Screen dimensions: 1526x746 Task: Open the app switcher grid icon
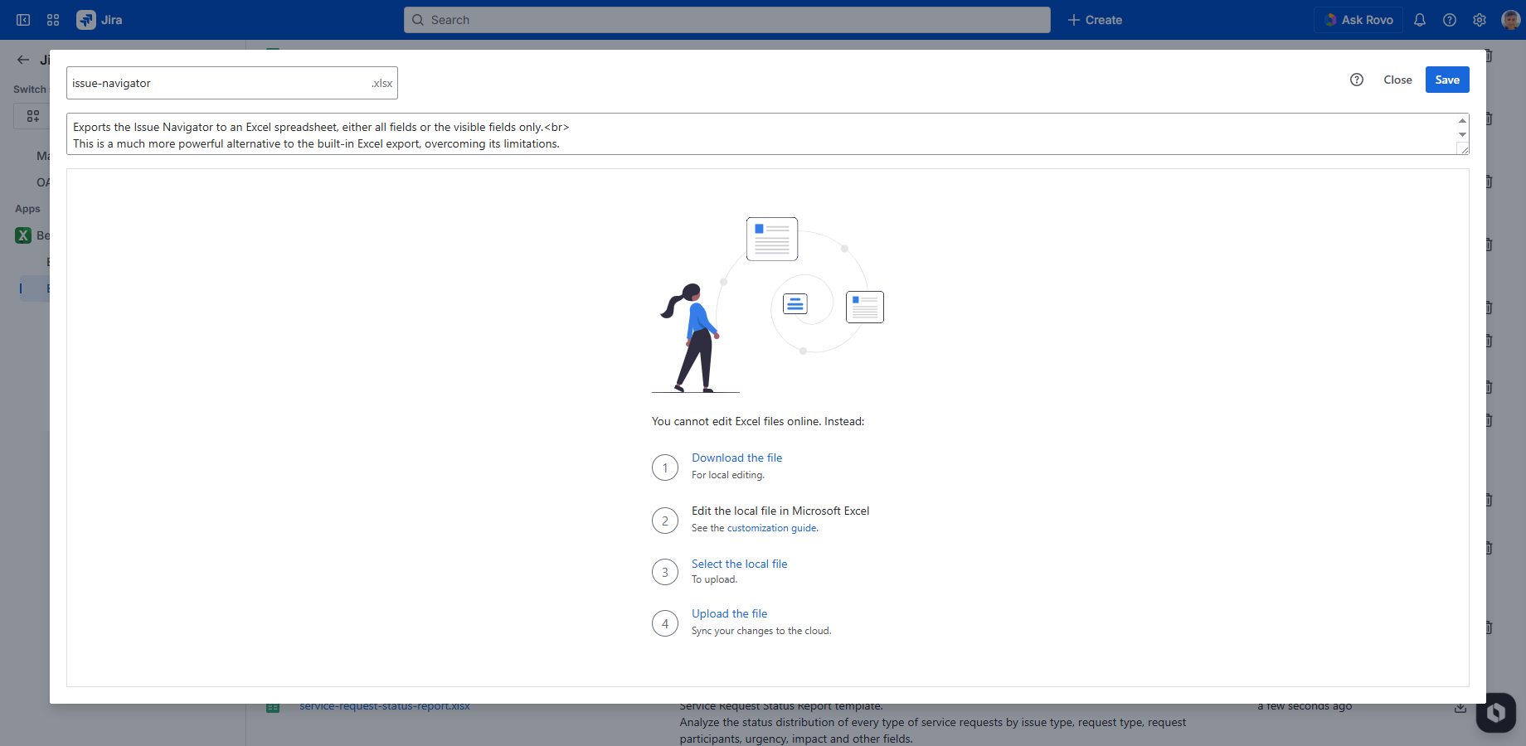pos(53,20)
